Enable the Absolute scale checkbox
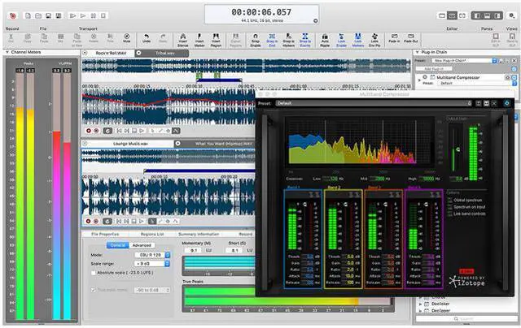This screenshot has width=521, height=328. pyautogui.click(x=94, y=273)
